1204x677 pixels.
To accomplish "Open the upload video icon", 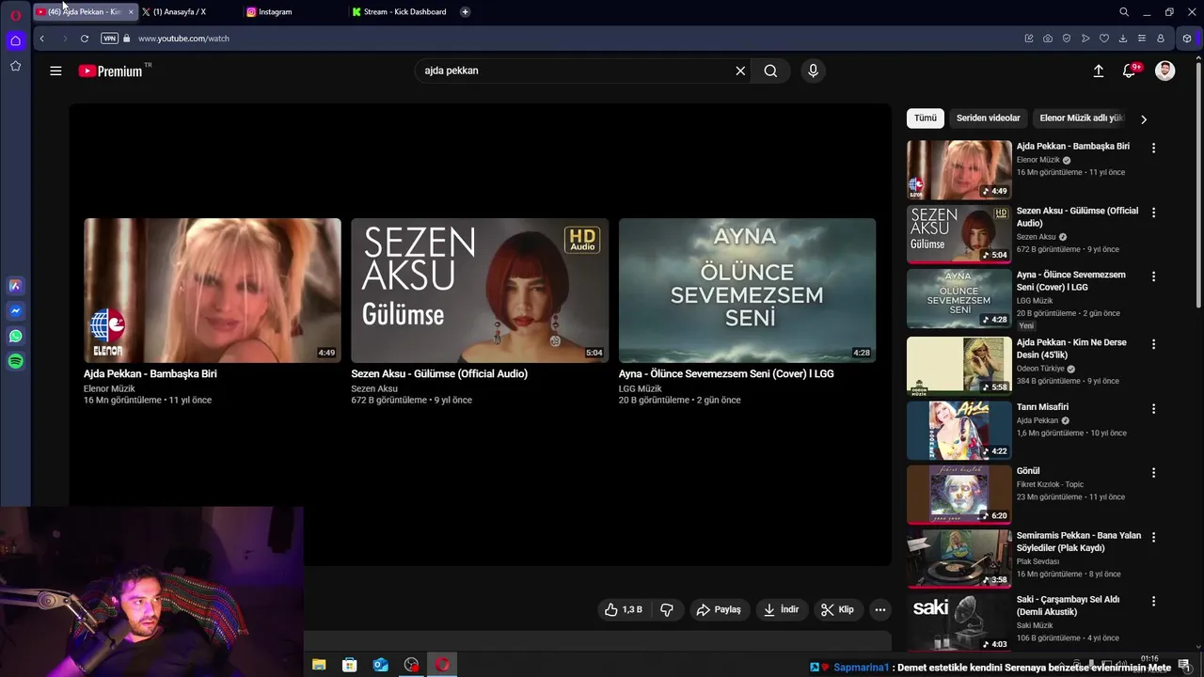I will 1098,71.
